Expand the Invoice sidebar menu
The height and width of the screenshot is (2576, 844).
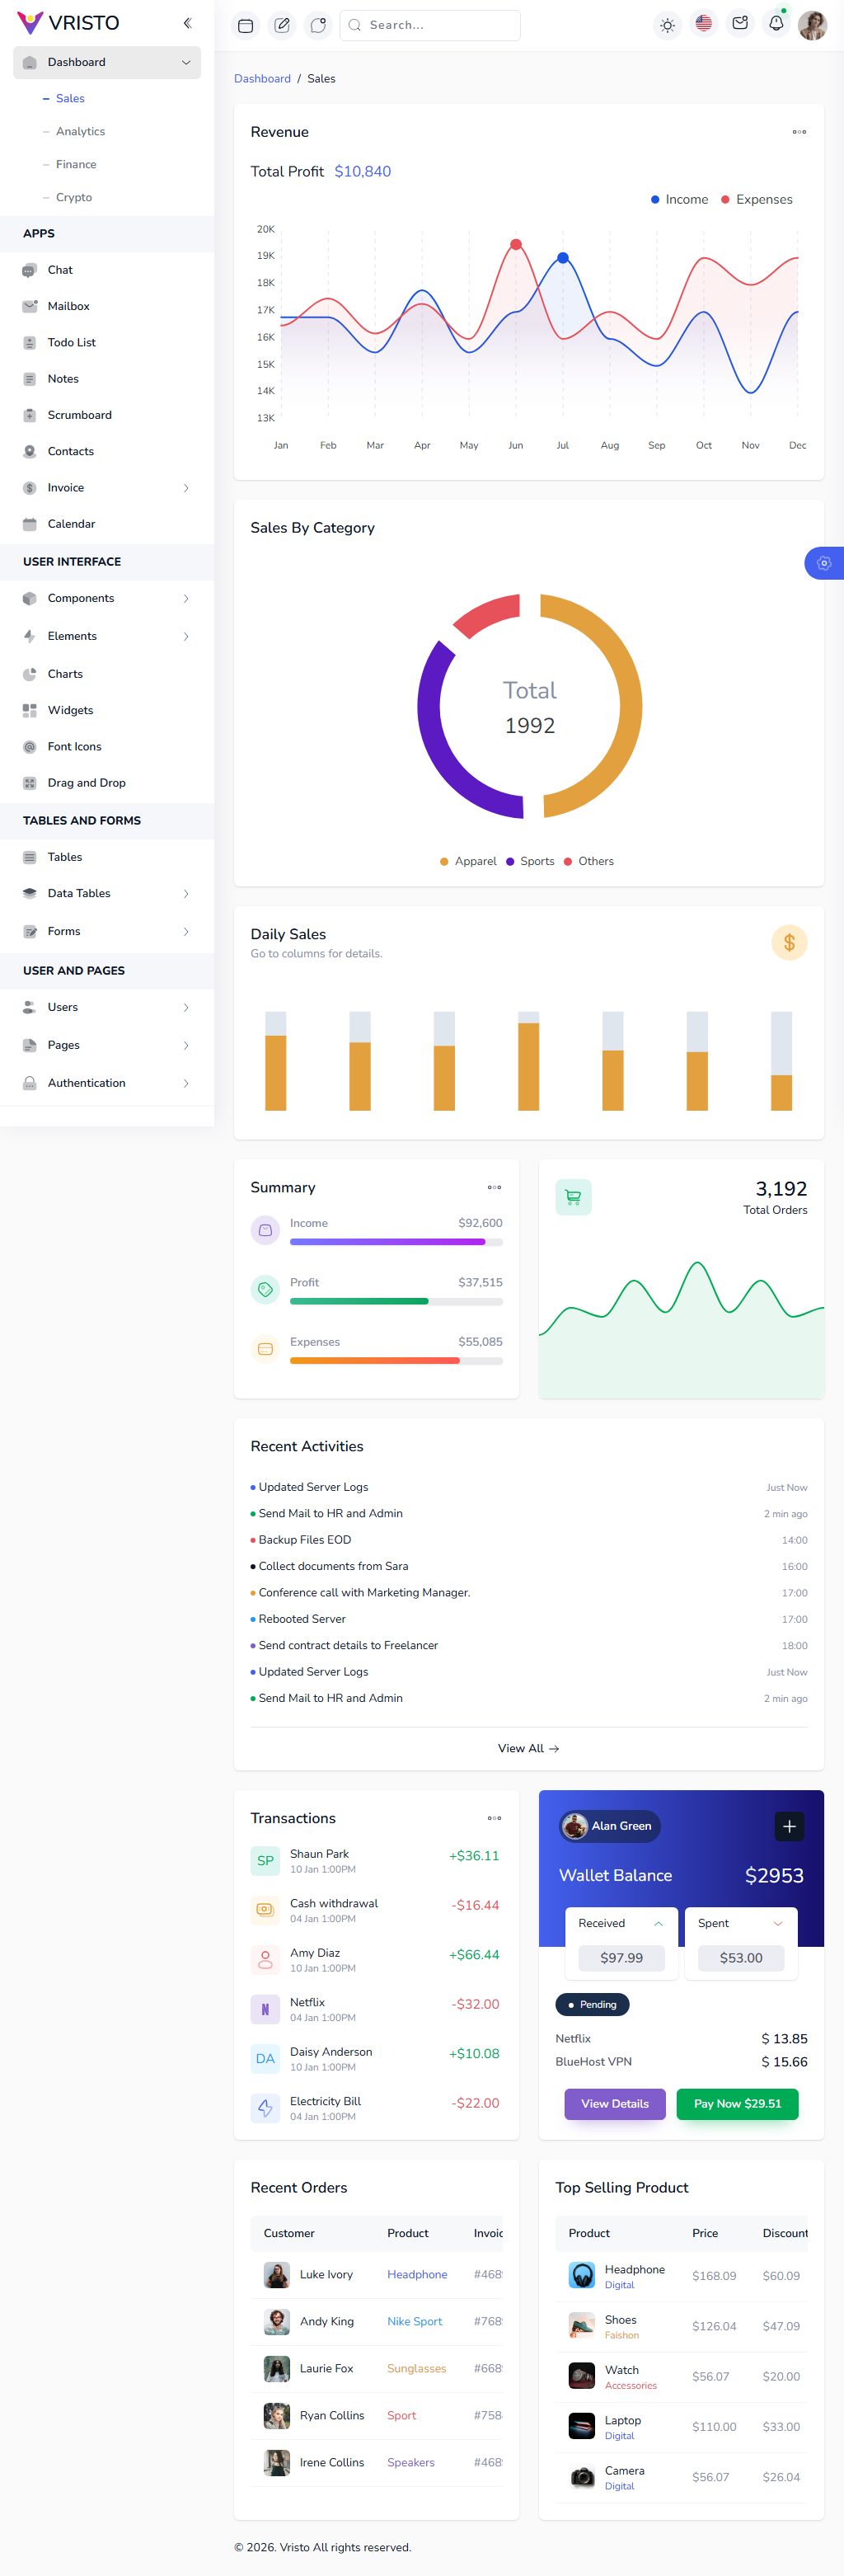coord(107,488)
